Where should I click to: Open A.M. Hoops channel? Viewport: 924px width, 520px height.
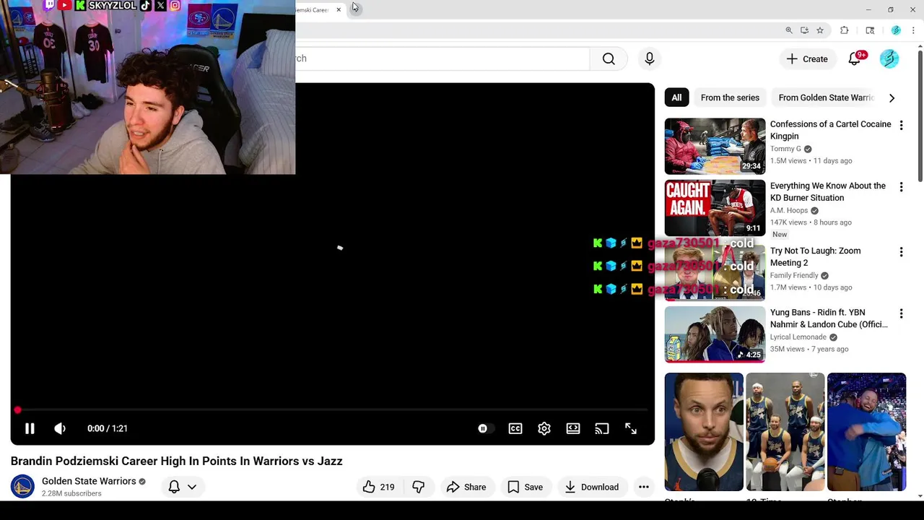[x=789, y=210]
